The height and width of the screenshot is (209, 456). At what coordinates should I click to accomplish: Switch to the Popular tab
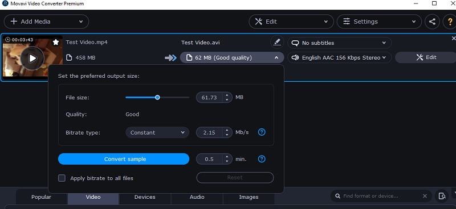(41, 197)
